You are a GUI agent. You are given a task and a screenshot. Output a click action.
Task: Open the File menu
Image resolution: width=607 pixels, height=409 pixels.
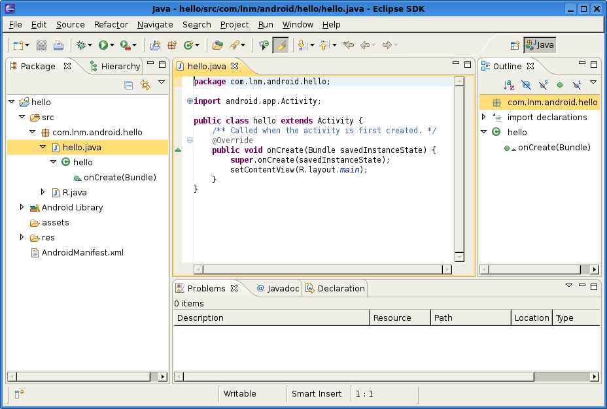point(16,25)
